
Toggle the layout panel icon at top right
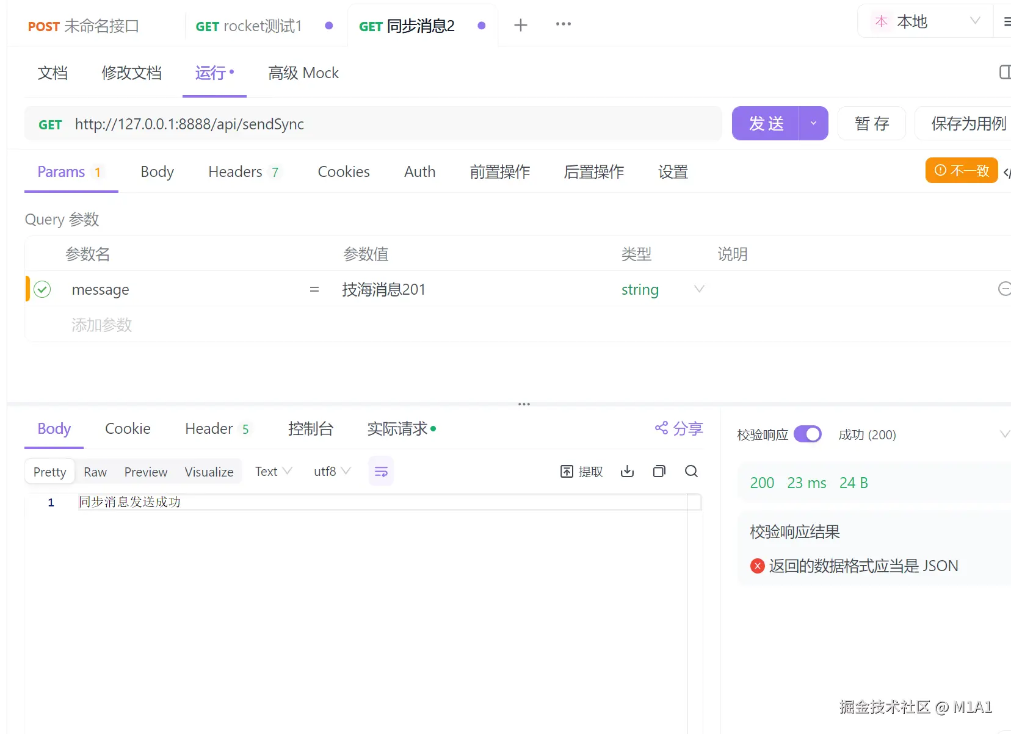click(x=1005, y=73)
